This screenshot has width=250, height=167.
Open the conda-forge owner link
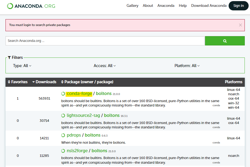coord(79,94)
